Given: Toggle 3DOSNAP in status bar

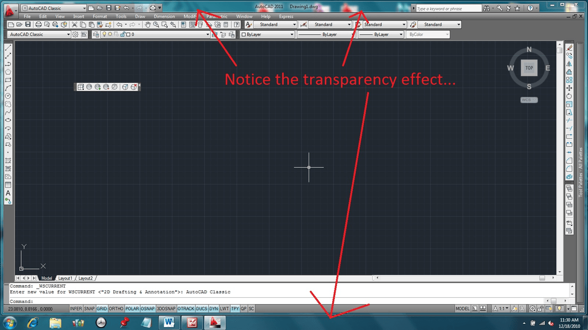Looking at the screenshot, I should (166, 309).
